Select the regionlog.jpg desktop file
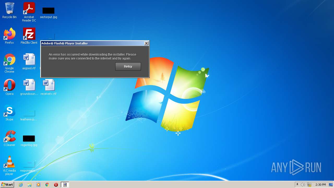The height and width of the screenshot is (188, 334). [29, 140]
